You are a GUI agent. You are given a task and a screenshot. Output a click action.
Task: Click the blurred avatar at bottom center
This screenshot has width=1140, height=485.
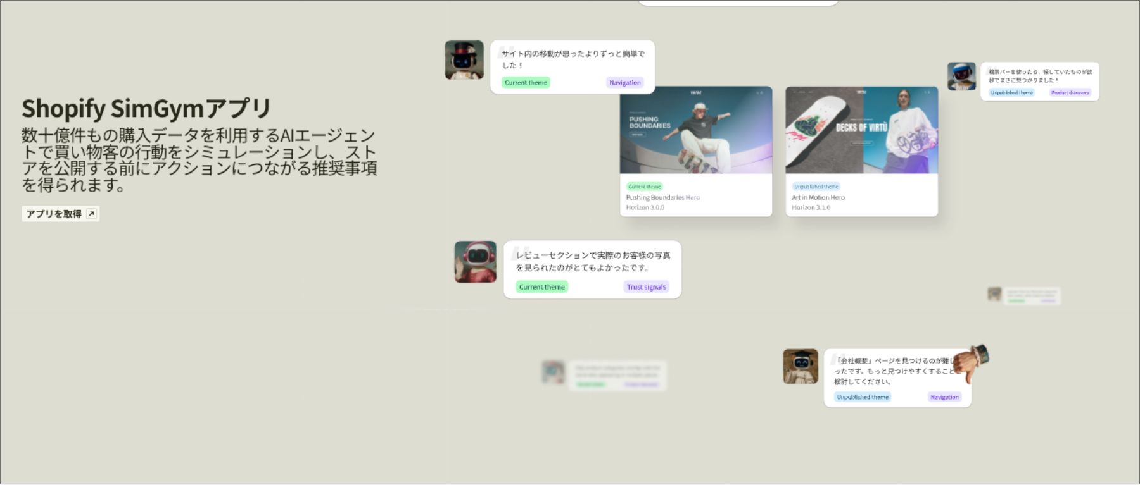coord(553,372)
